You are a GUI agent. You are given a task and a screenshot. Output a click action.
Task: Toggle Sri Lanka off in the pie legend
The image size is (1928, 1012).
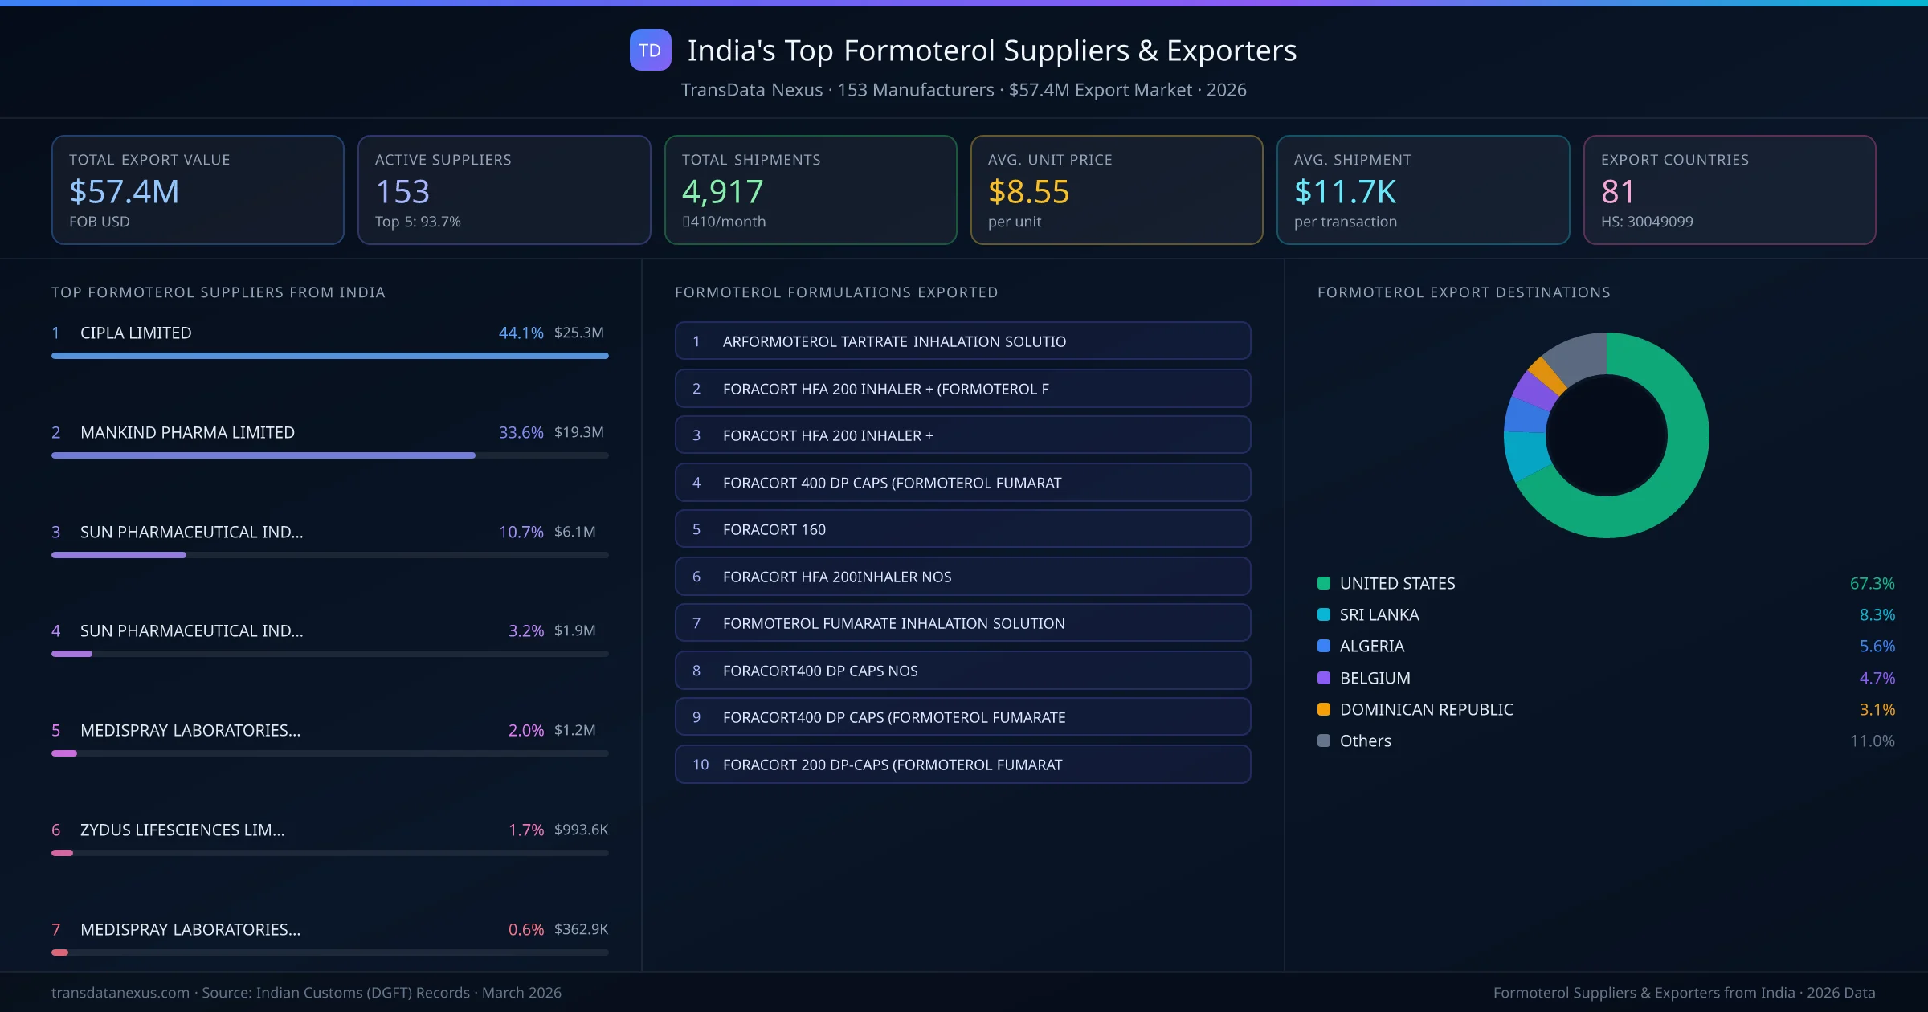point(1379,614)
